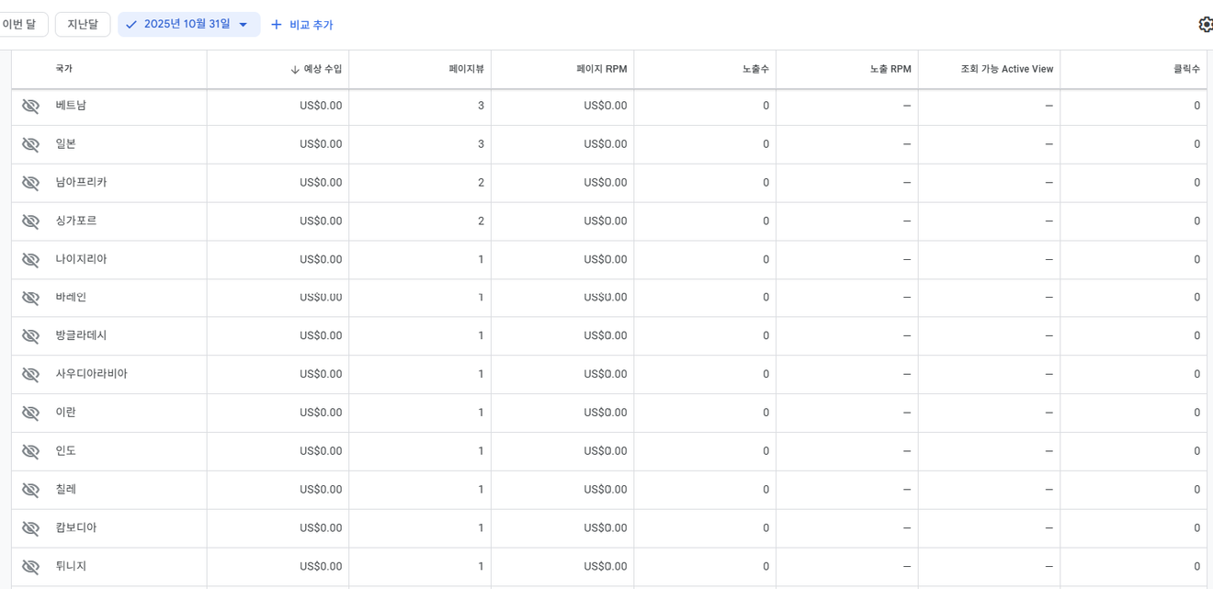Sort by the 국가 column header
This screenshot has width=1213, height=589.
(x=63, y=69)
